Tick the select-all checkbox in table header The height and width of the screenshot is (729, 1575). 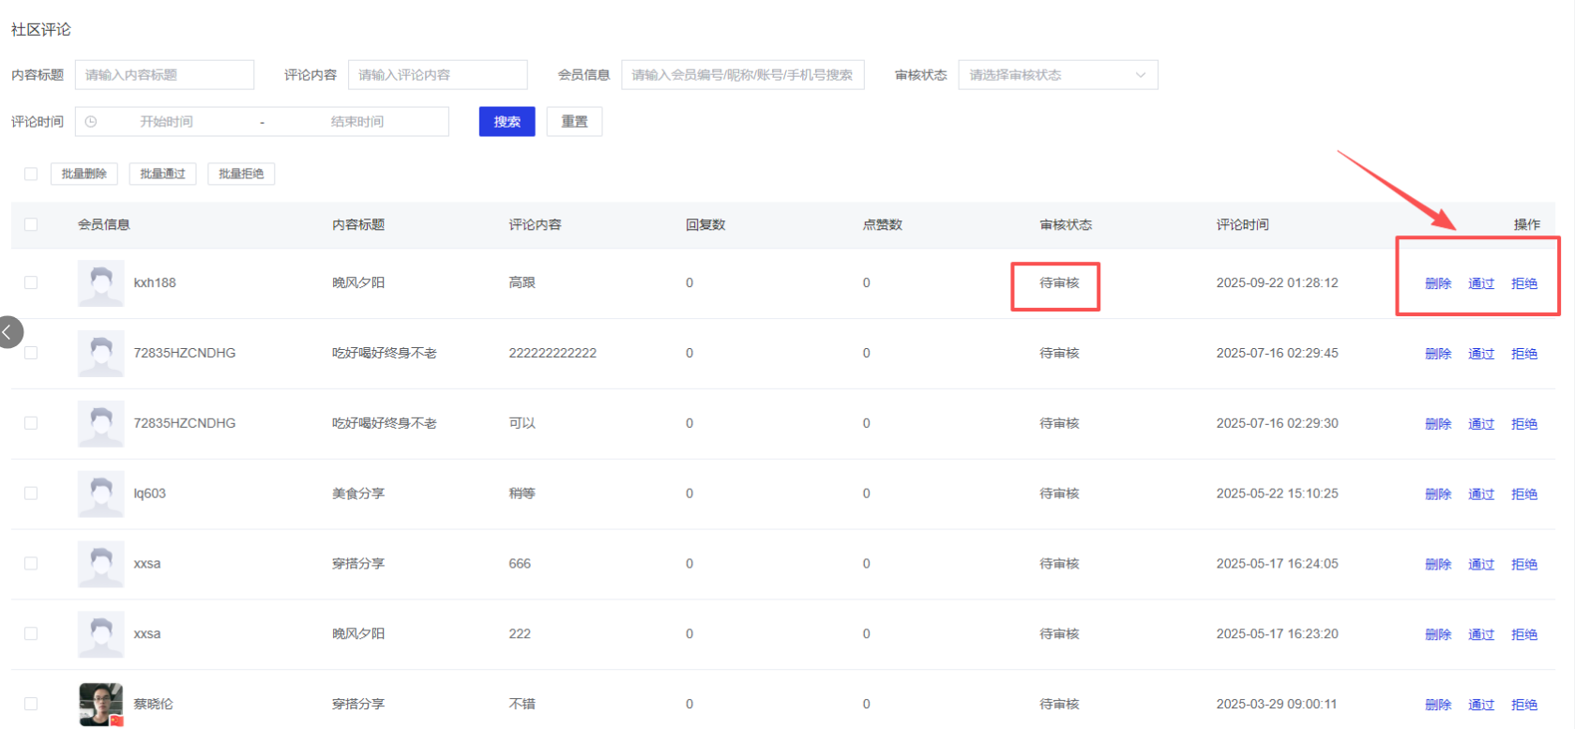click(x=31, y=225)
